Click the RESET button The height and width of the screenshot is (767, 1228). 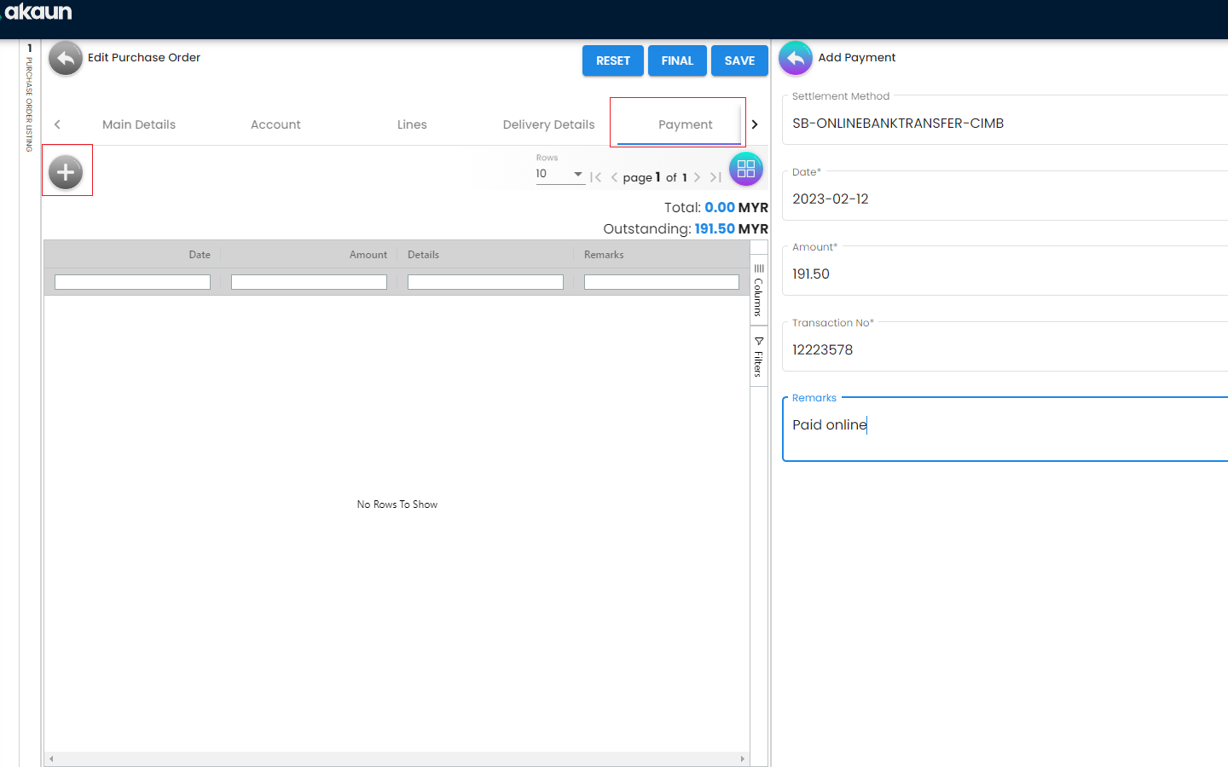612,61
